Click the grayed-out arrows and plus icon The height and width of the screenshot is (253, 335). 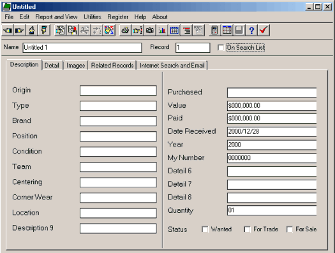[x=97, y=31]
